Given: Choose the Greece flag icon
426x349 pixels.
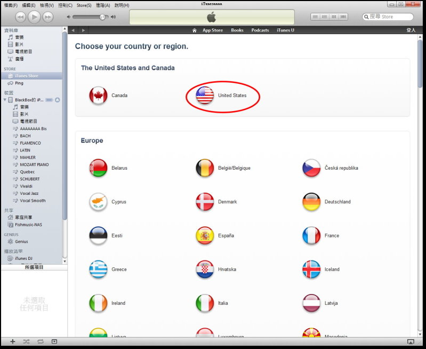Looking at the screenshot, I should tap(98, 269).
